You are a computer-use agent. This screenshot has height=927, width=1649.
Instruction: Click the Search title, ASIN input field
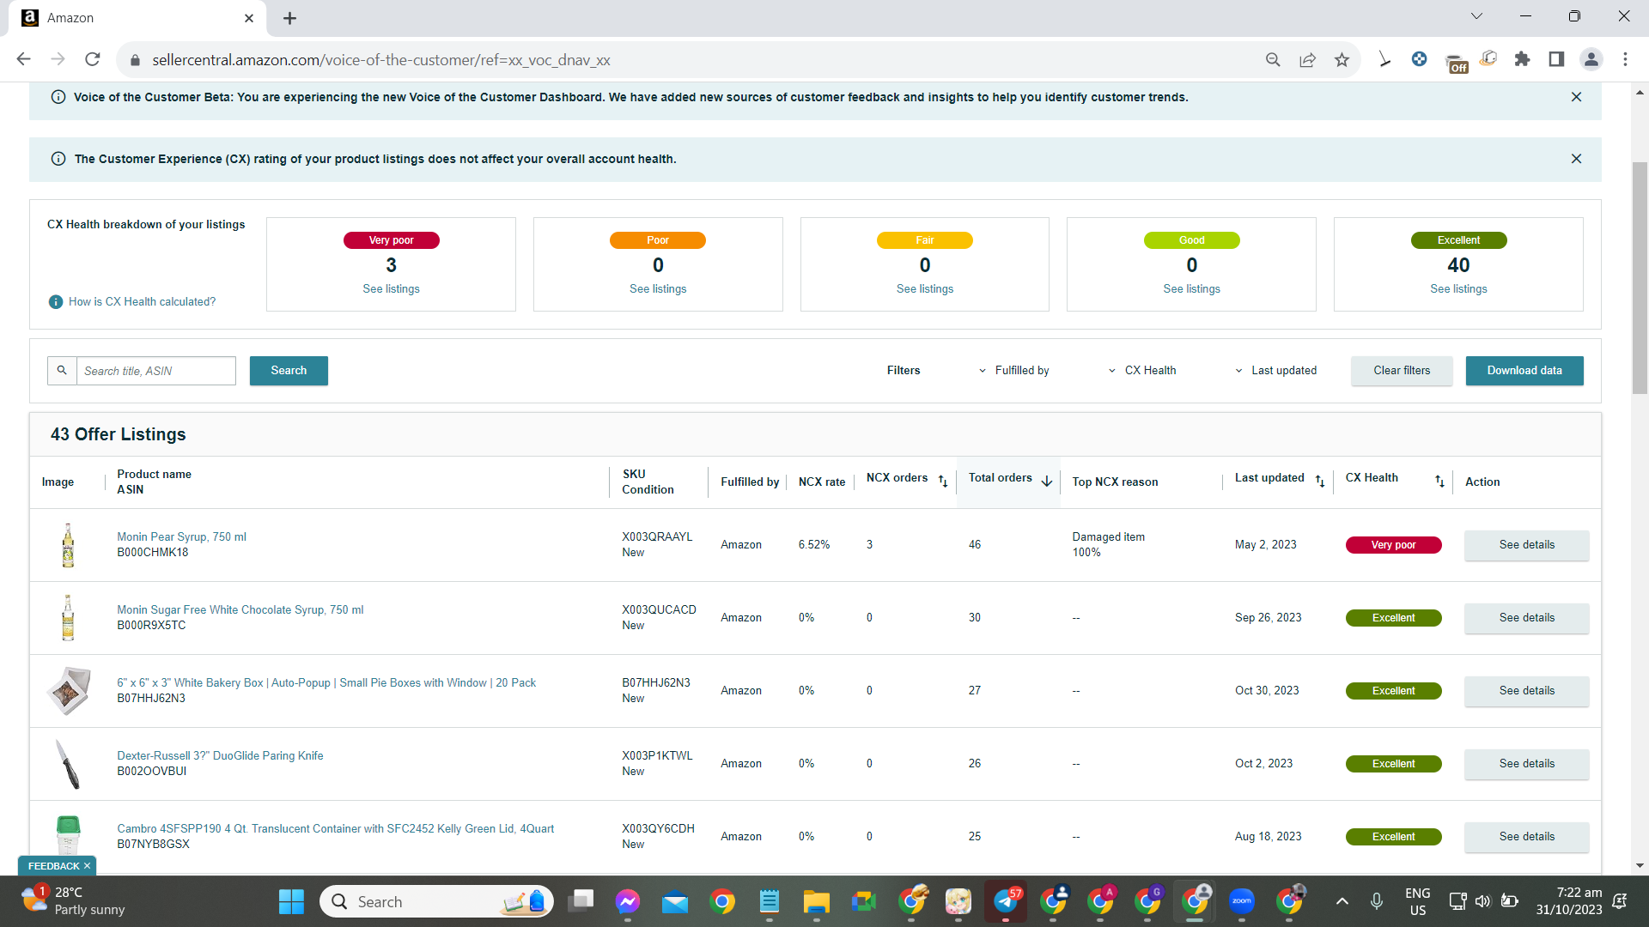(x=156, y=371)
